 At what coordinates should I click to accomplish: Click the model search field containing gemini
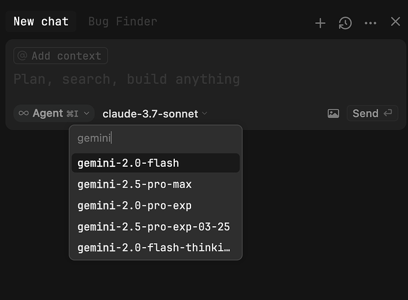coord(155,139)
